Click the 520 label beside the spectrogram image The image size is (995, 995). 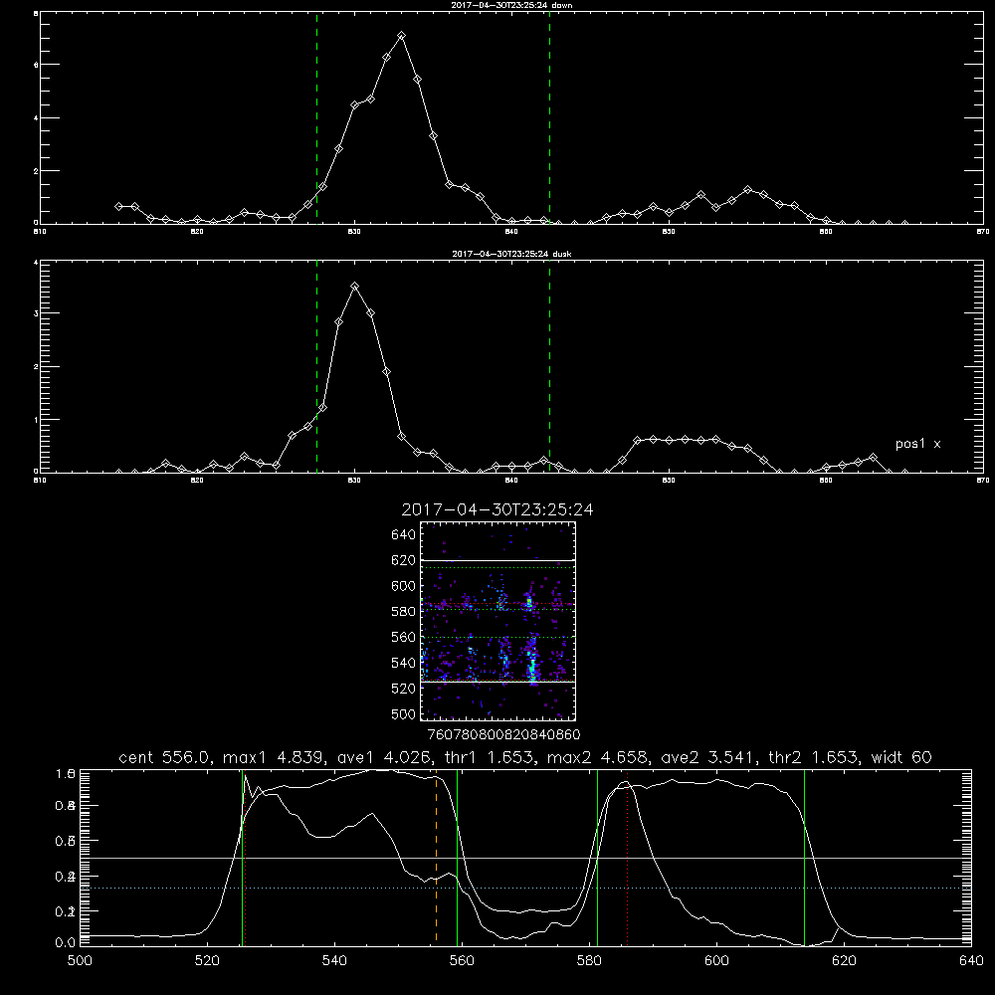coord(404,689)
